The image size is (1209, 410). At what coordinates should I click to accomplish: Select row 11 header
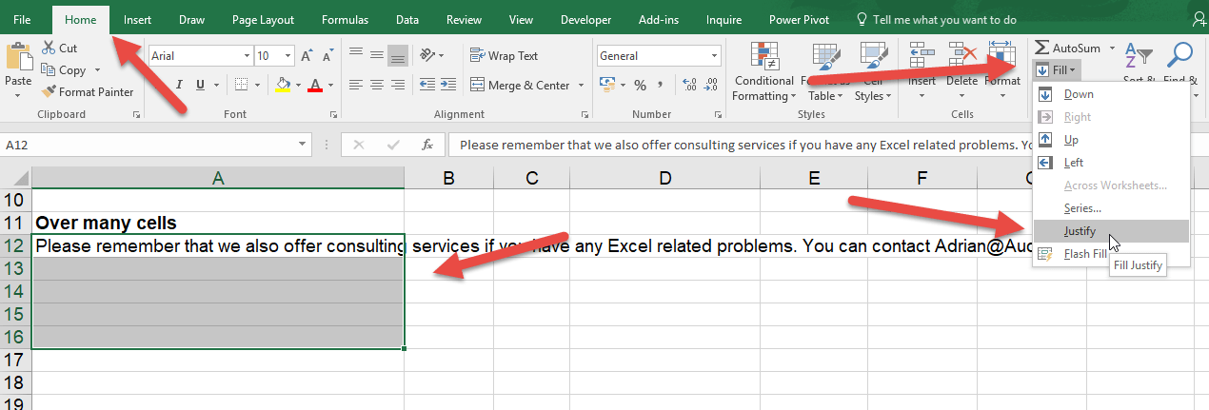[x=15, y=223]
